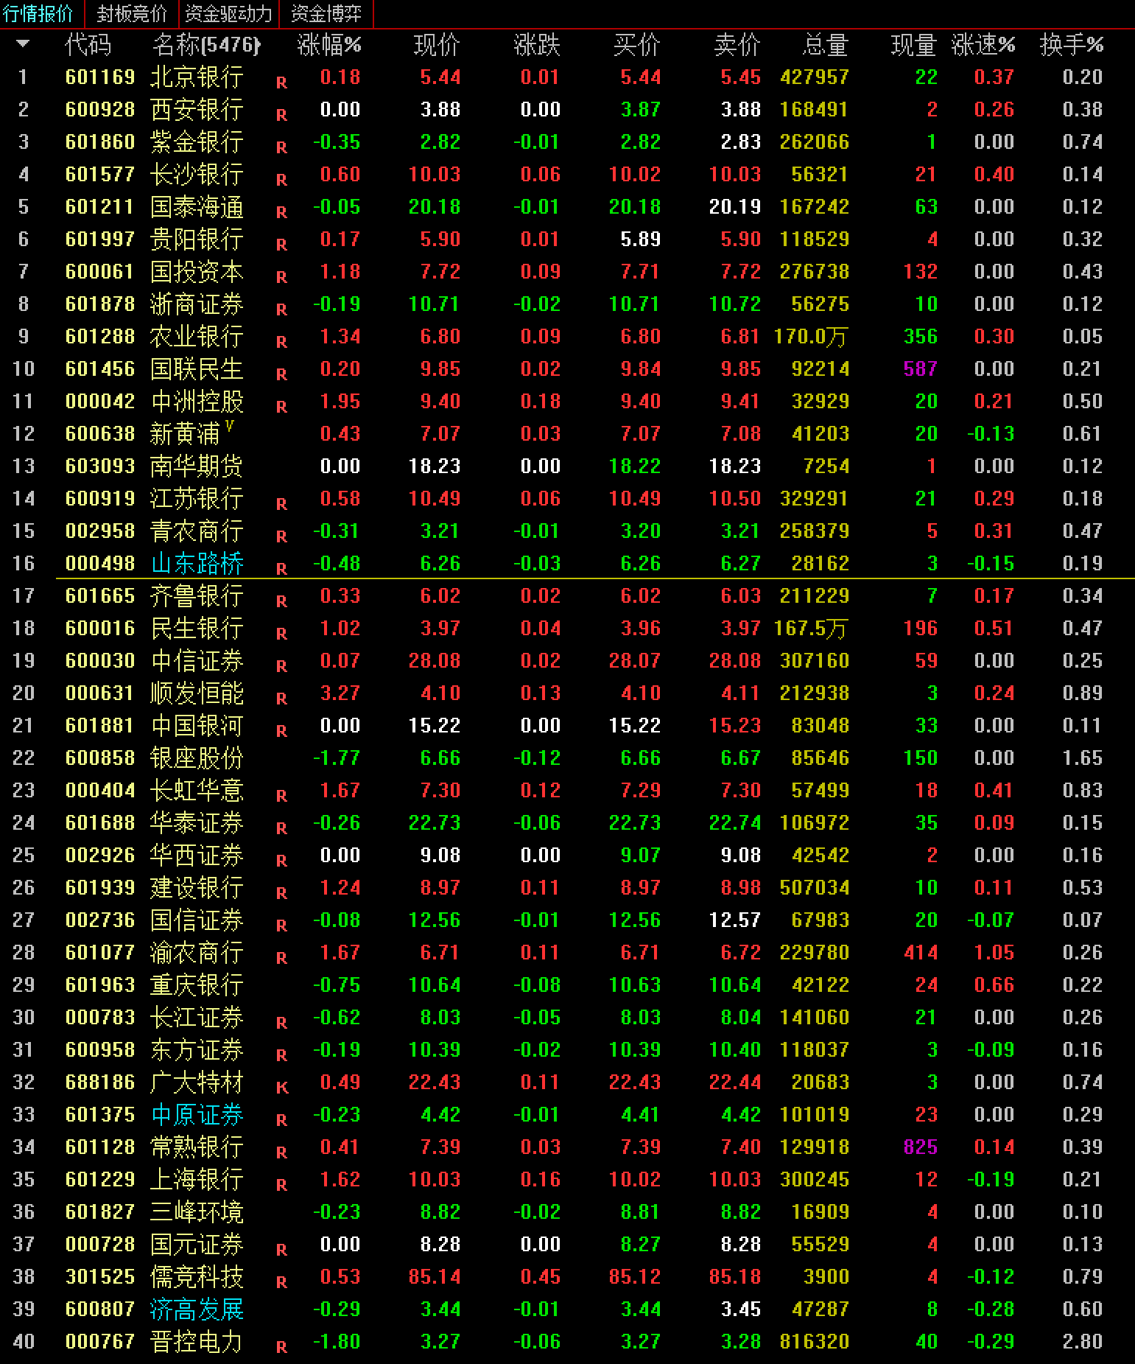Click the R icon beside 民生银行
Viewport: 1135px width, 1364px height.
[281, 634]
